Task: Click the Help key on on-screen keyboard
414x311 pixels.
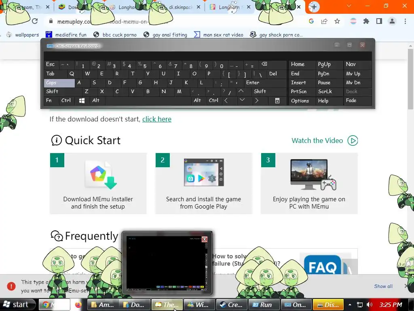Action: (x=329, y=100)
